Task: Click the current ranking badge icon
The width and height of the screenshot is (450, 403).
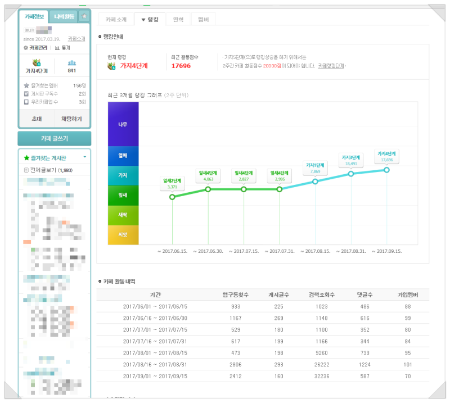Action: point(111,66)
